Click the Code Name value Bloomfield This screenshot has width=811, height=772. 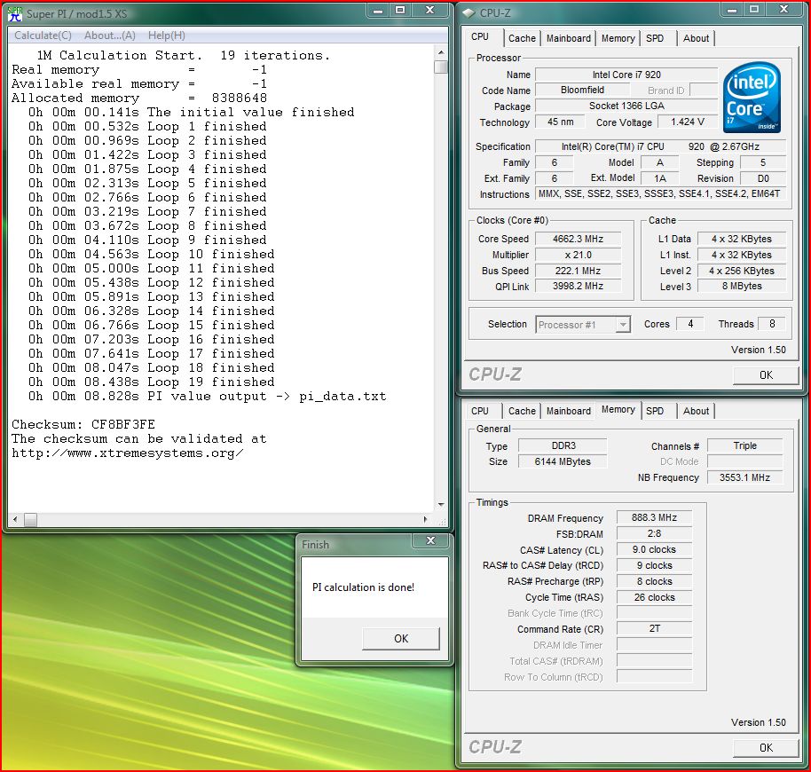[x=582, y=90]
